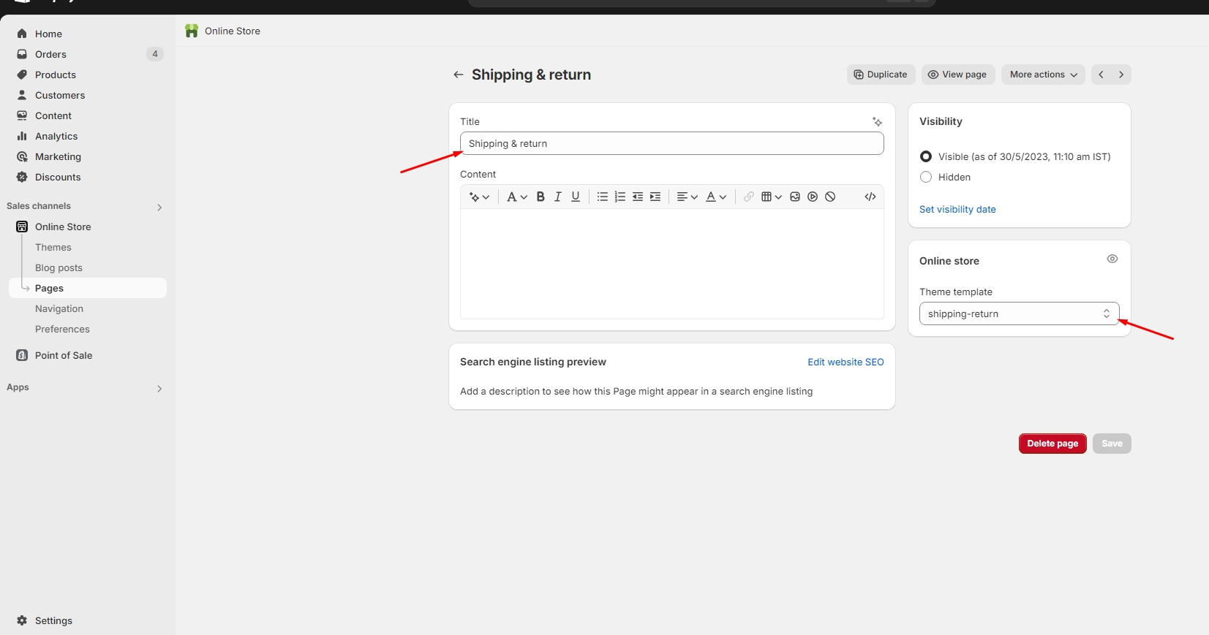1209x635 pixels.
Task: Click the Delete page button
Action: pyautogui.click(x=1052, y=444)
